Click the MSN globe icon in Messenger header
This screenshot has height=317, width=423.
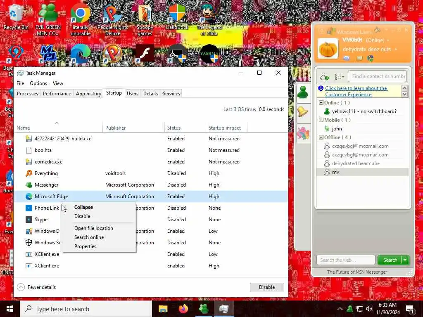[x=370, y=58]
